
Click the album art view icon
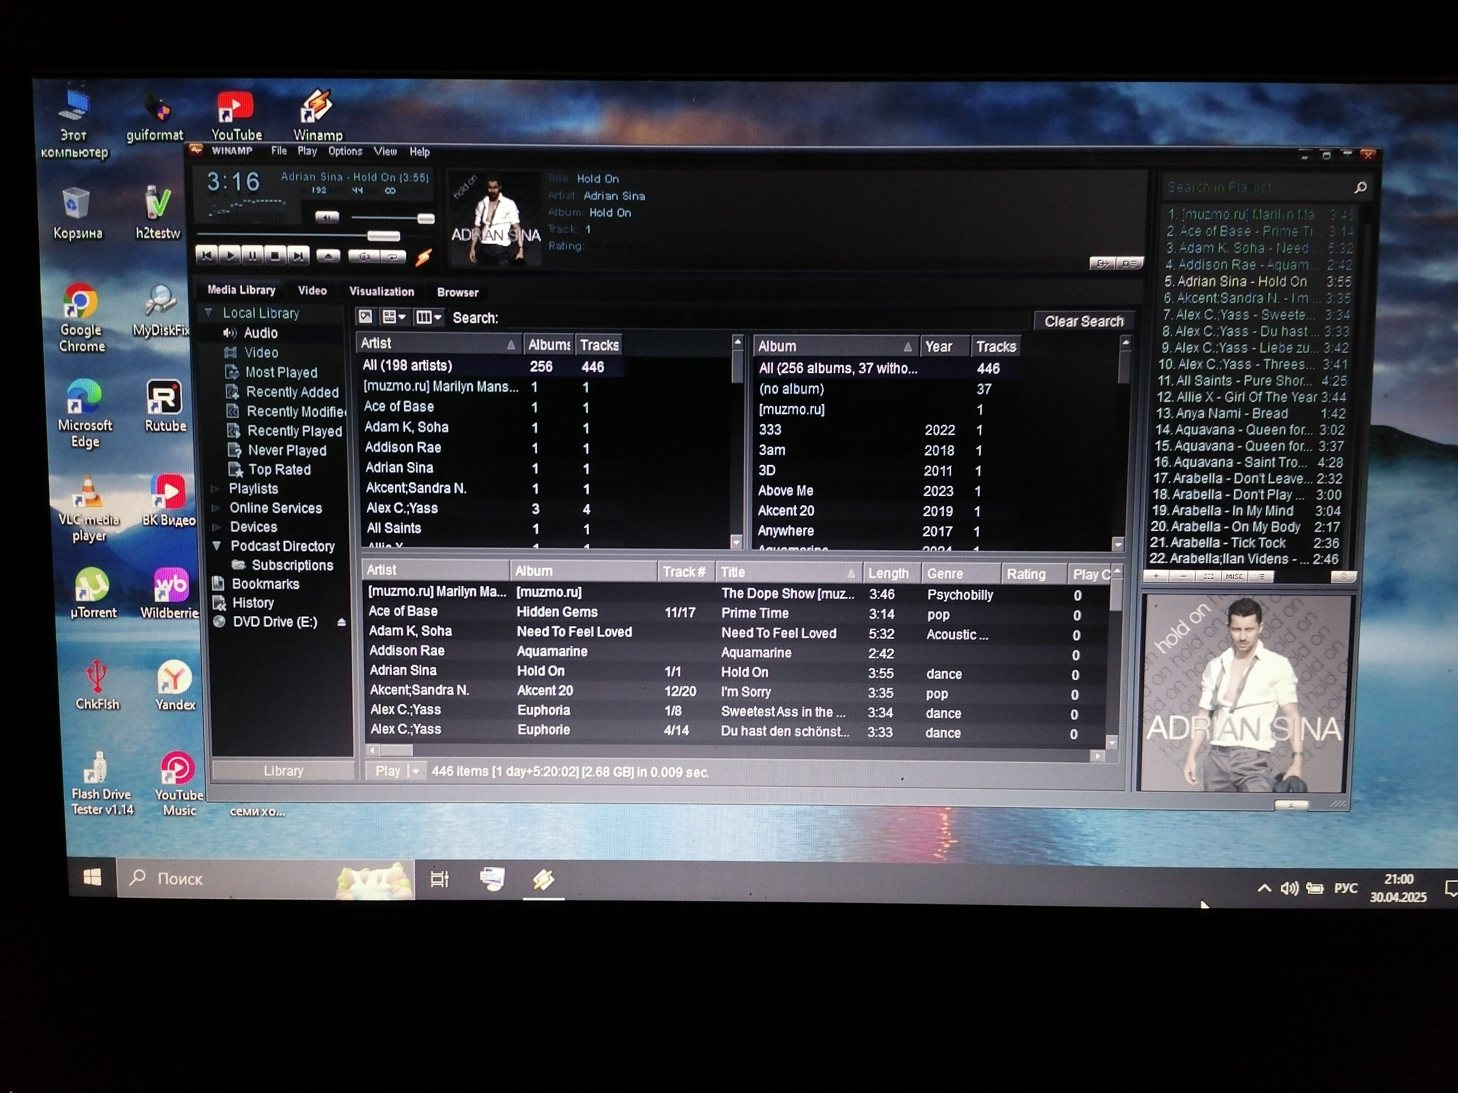coord(365,316)
